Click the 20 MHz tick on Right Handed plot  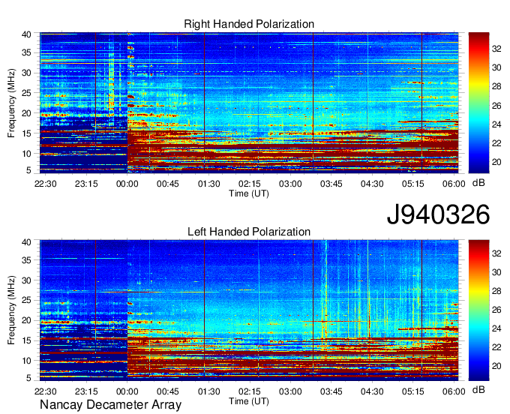(x=26, y=113)
